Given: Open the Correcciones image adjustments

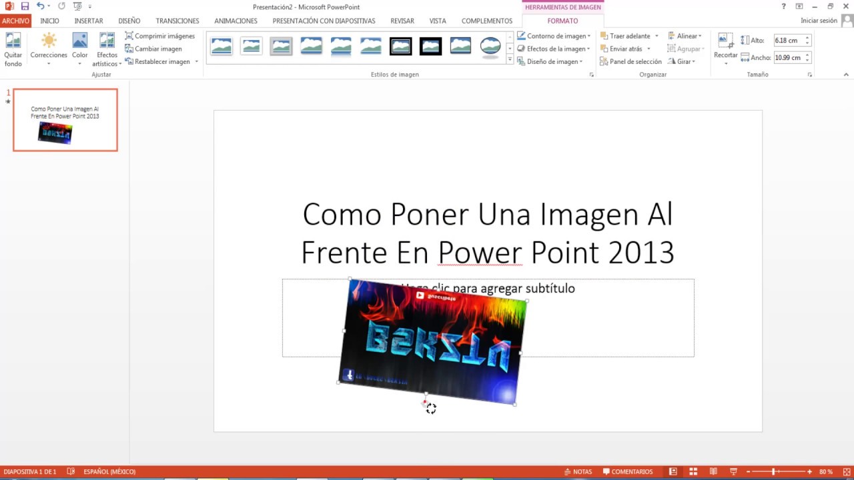Looking at the screenshot, I should click(x=49, y=50).
